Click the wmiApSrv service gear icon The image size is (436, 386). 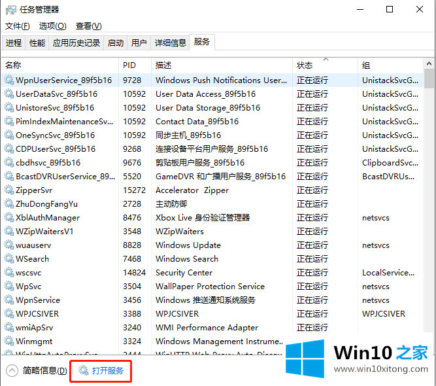pos(9,327)
